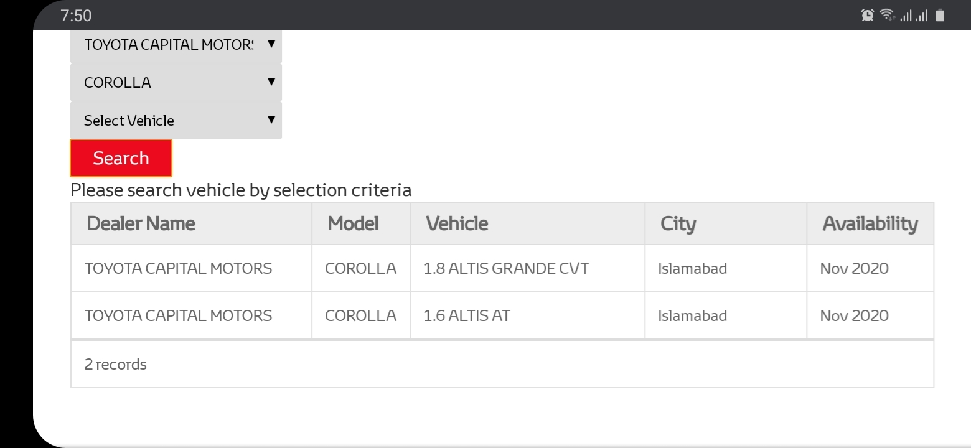
Task: Click the Availability column header
Action: pos(870,223)
